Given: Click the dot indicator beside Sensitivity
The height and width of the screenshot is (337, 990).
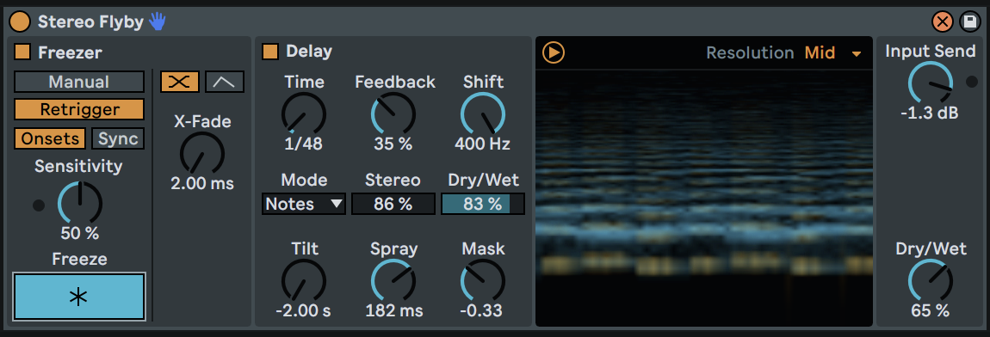Looking at the screenshot, I should coord(39,205).
